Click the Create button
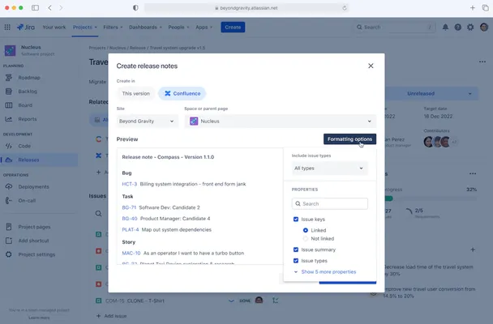This screenshot has width=493, height=324. tap(233, 28)
